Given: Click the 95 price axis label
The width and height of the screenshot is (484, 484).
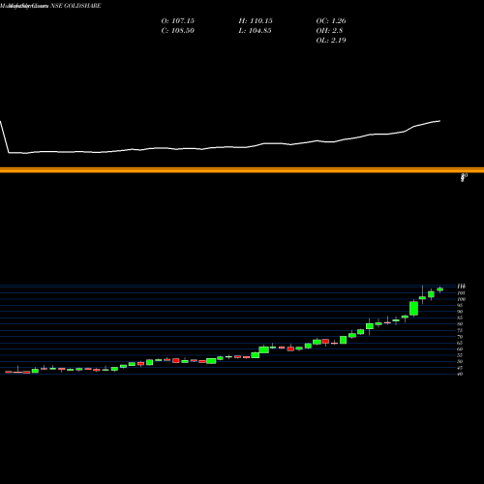Looking at the screenshot, I should pos(460,306).
